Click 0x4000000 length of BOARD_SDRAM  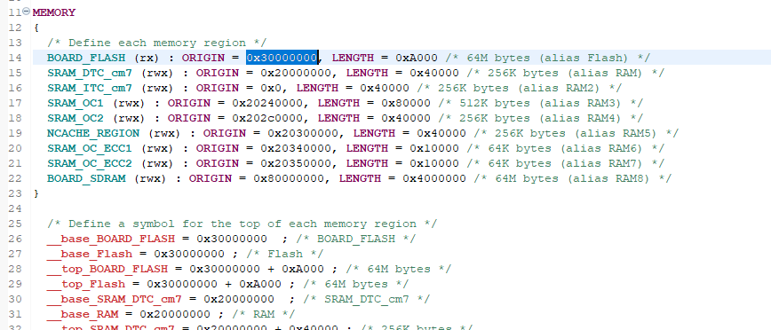pyautogui.click(x=433, y=178)
